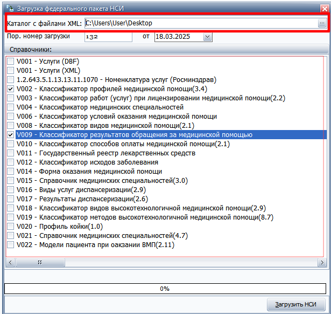Screen dimensions: 331x314
Task: Uncheck V002 Классификатор профилей checkbox
Action: [x=10, y=89]
